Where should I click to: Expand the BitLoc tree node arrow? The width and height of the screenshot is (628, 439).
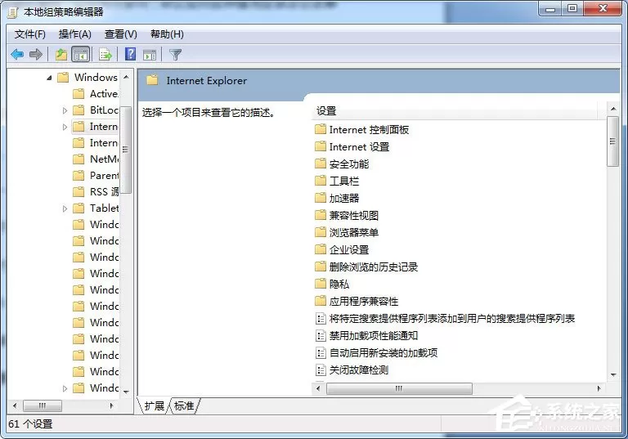tap(65, 110)
